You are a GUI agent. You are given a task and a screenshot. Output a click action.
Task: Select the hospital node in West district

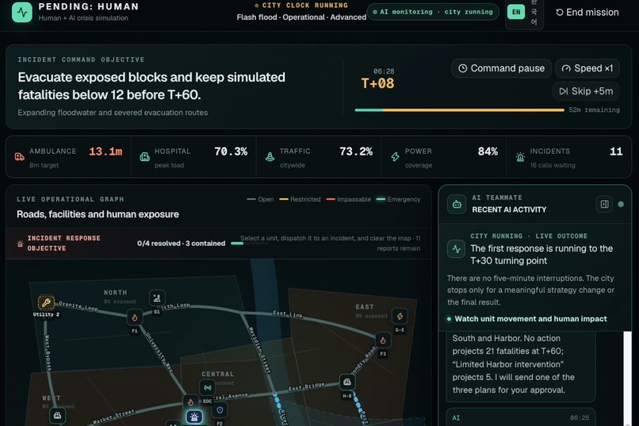[57, 416]
